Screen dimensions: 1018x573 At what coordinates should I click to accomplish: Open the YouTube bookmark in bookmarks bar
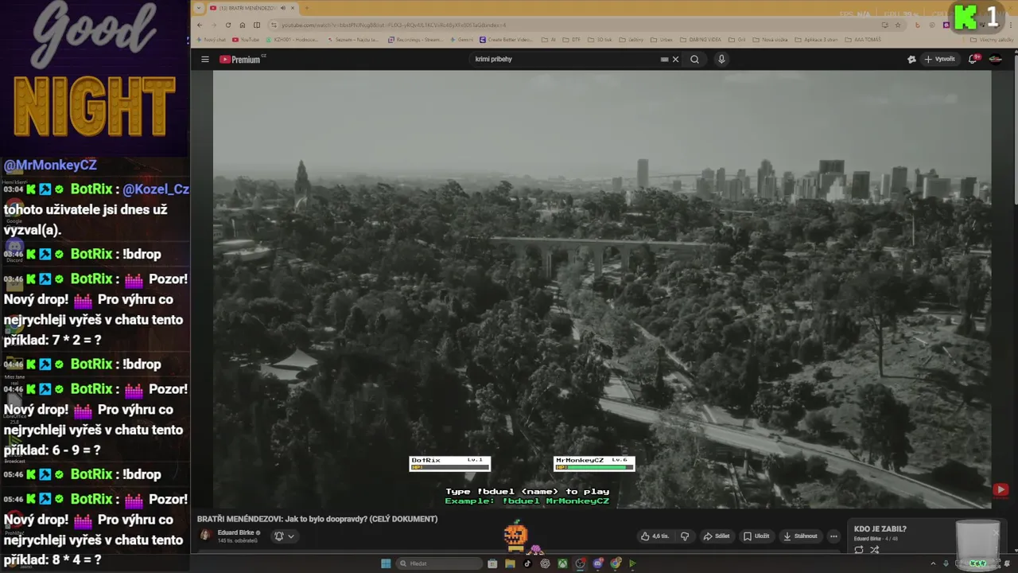coord(246,39)
